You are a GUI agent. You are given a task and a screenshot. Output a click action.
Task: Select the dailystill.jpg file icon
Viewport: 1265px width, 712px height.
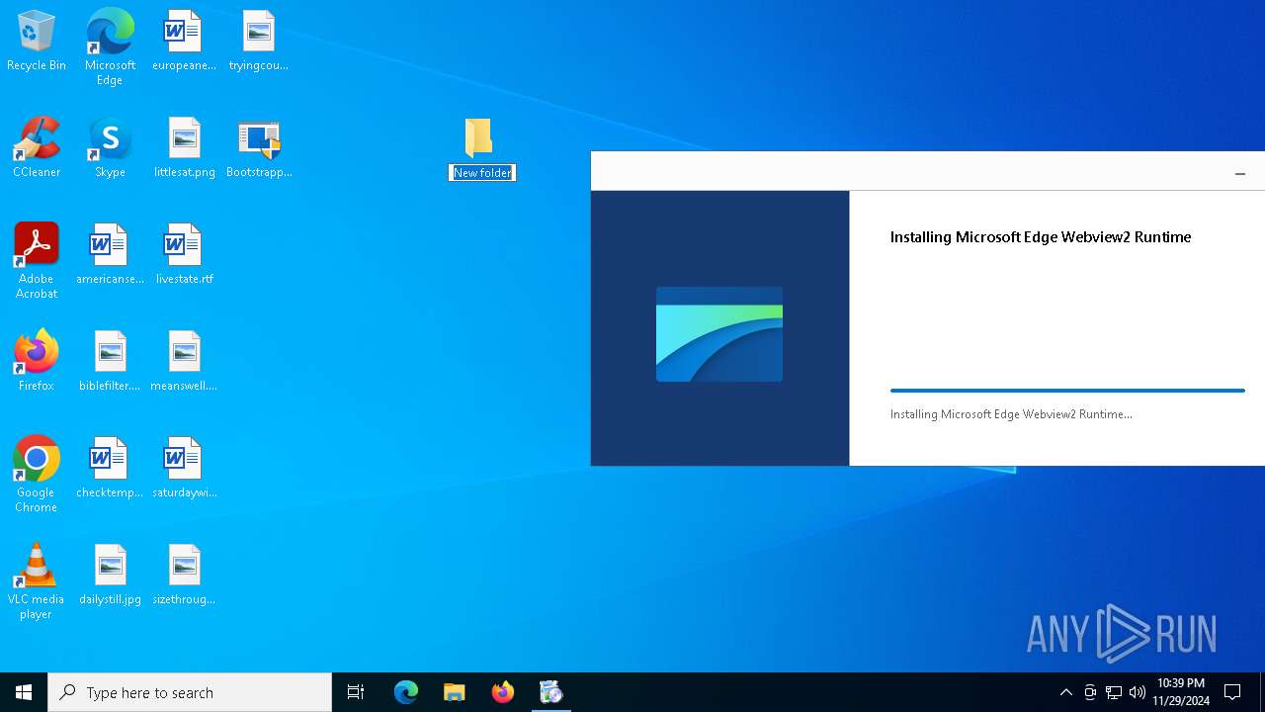[x=110, y=576]
